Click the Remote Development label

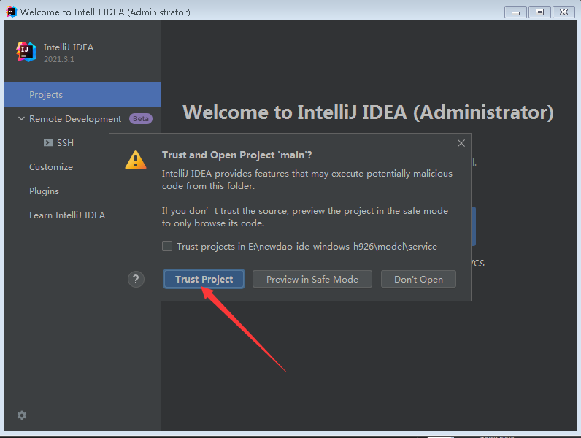coord(75,118)
